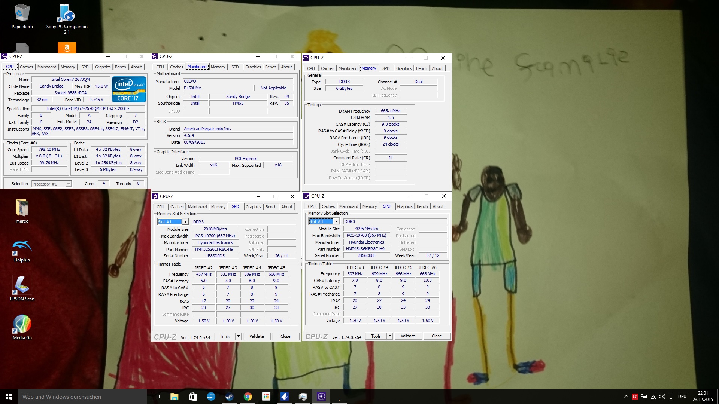This screenshot has height=404, width=719.
Task: Open the Media Go desktop icon
Action: tap(22, 325)
